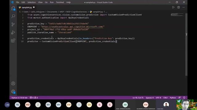Select the sample4.py editor tab
This screenshot has width=197, height=110.
27,7
